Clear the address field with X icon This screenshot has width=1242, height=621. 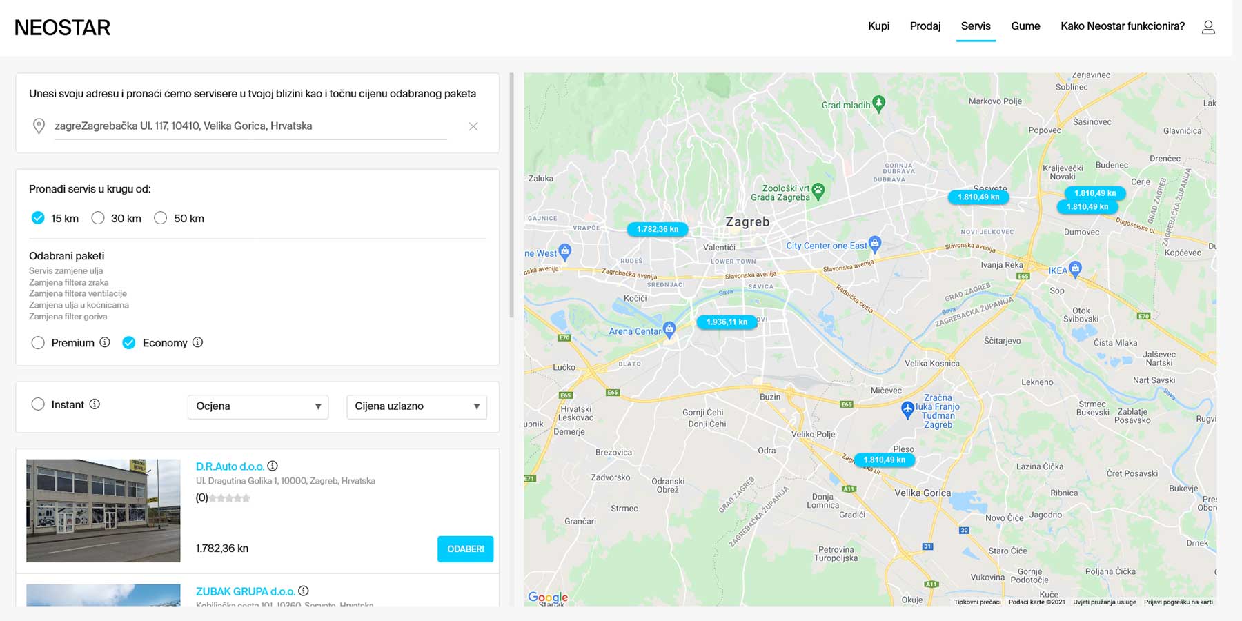click(473, 126)
